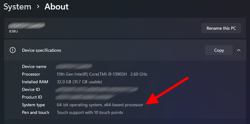Click the Pen and touch label
This screenshot has height=124, width=250.
(35, 112)
